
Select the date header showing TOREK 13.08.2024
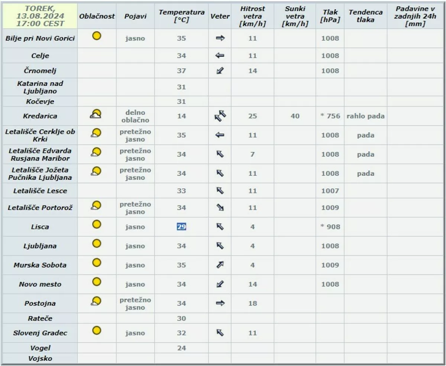pos(40,16)
